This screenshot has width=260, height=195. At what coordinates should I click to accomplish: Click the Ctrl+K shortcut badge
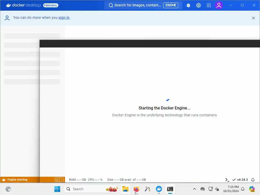[x=171, y=5]
